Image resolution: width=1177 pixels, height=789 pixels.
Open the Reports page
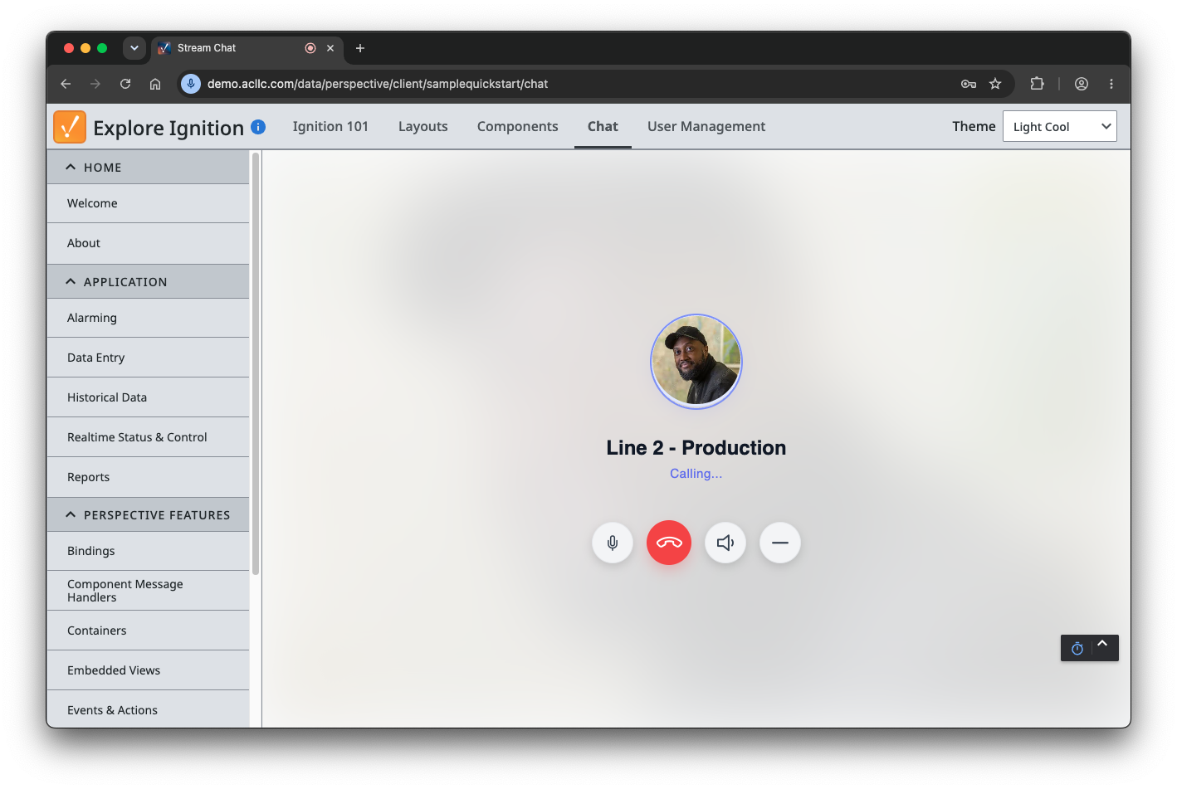coord(149,477)
